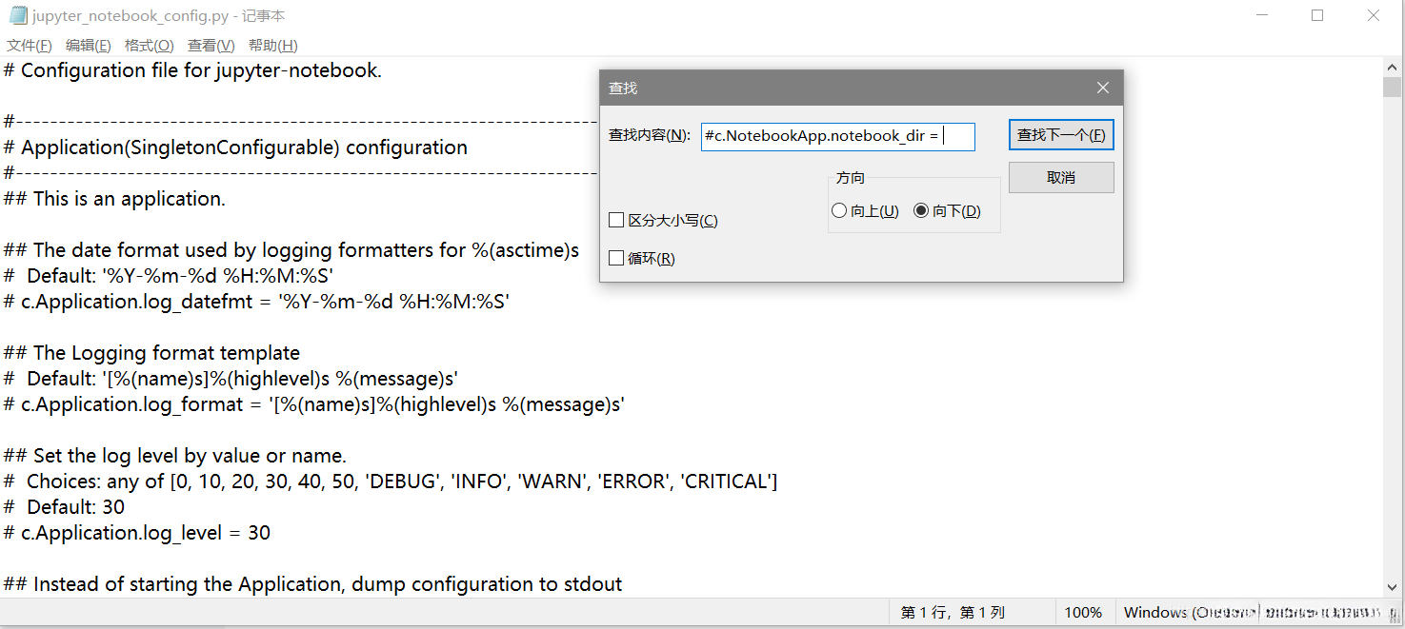Select the 向下 search direction radio button
Viewport: 1405px width, 629px height.
pyautogui.click(x=921, y=211)
